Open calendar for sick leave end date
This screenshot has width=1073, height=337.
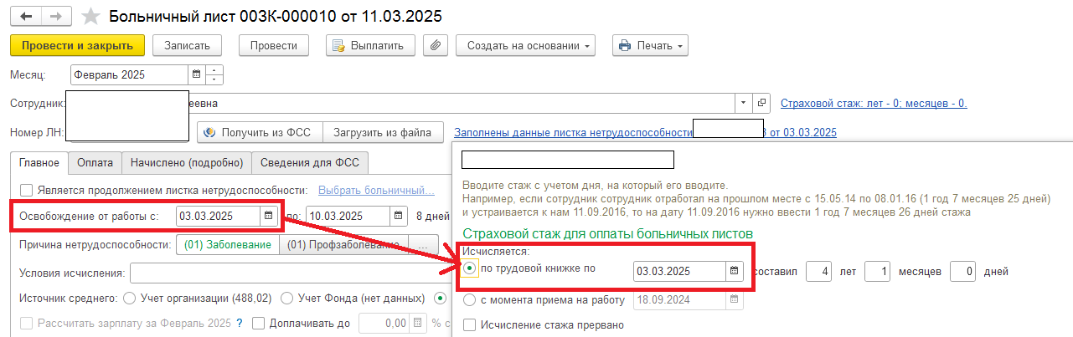[x=399, y=216]
